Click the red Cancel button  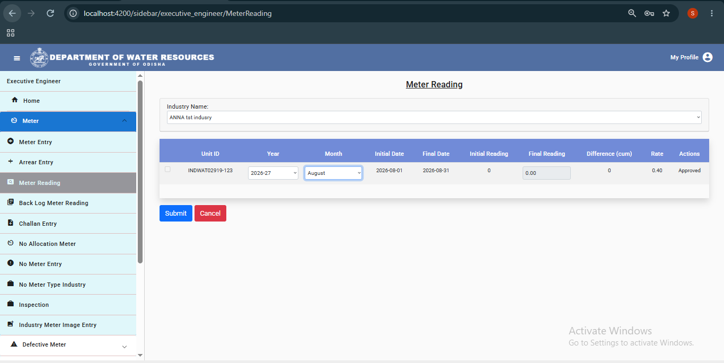click(x=210, y=213)
